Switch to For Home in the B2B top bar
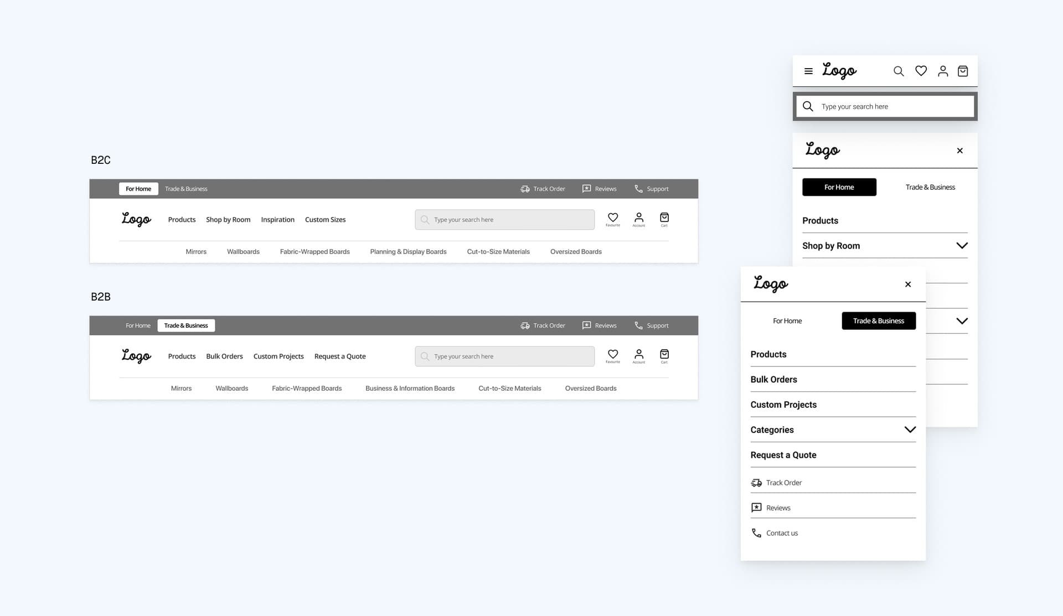The height and width of the screenshot is (616, 1063). pyautogui.click(x=138, y=325)
